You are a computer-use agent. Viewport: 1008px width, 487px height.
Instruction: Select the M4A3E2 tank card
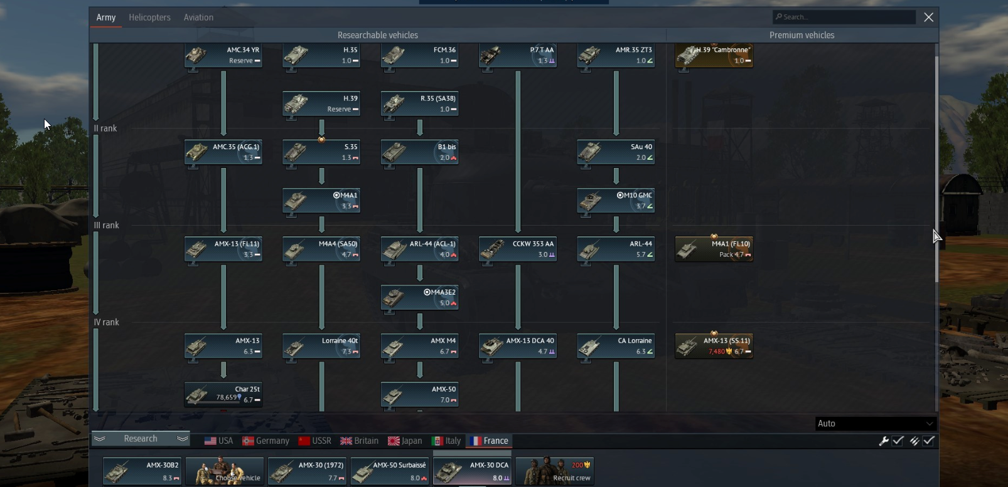click(x=420, y=297)
